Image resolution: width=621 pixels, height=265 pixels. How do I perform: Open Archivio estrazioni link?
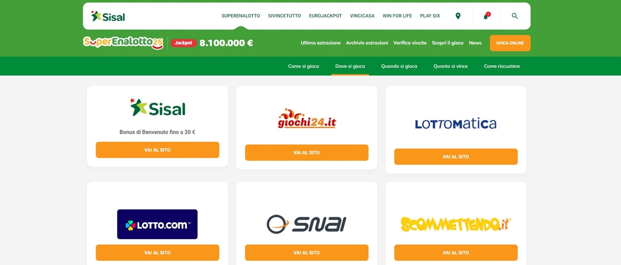(x=367, y=43)
